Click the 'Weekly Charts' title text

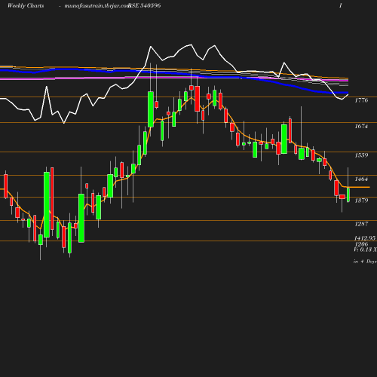click(x=26, y=6)
